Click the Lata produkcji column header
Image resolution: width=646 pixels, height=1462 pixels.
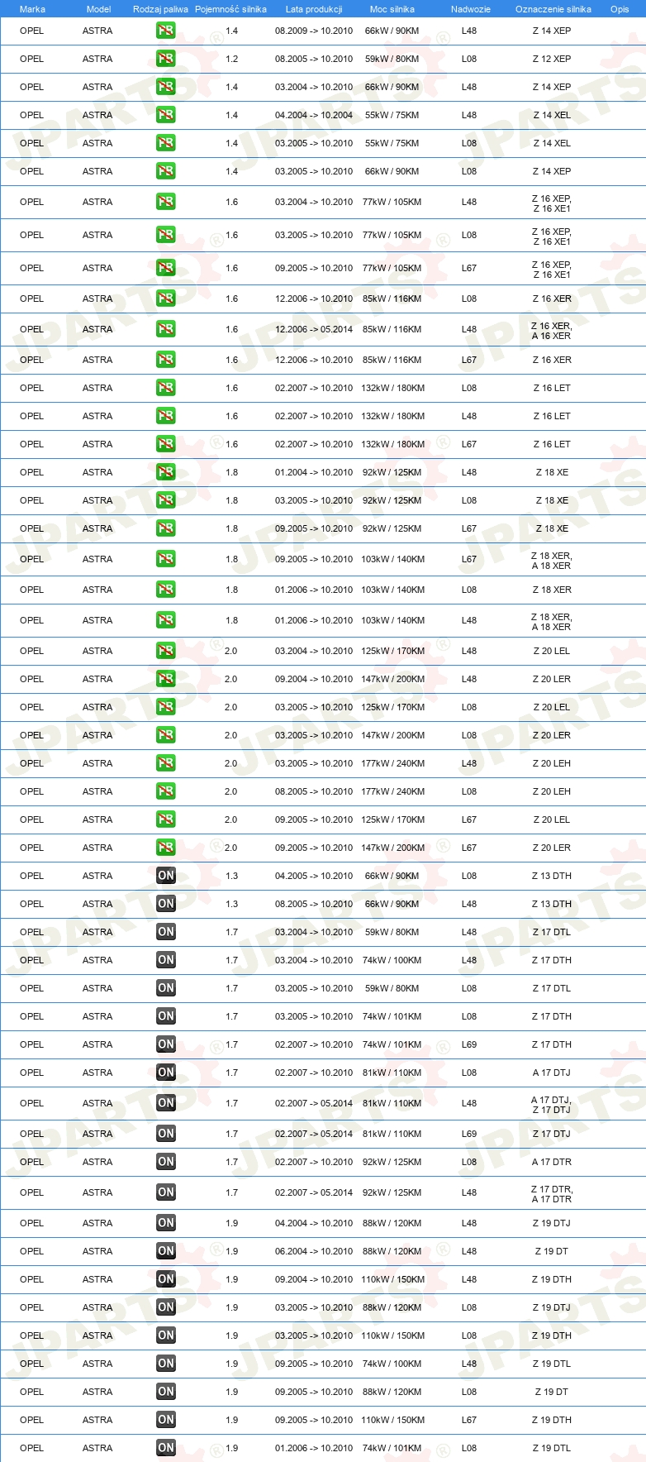click(314, 9)
